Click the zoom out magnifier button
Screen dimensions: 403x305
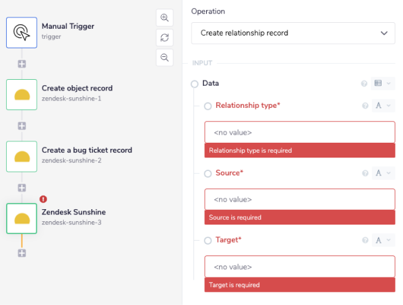(x=164, y=58)
